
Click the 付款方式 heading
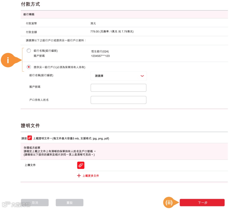click(30, 4)
